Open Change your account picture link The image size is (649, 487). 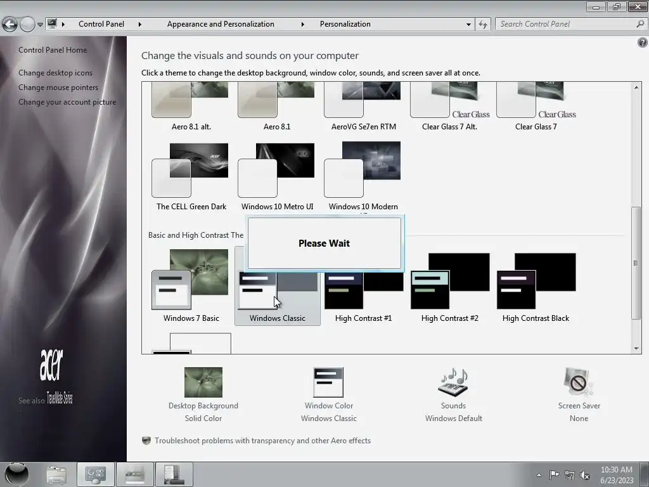point(67,102)
